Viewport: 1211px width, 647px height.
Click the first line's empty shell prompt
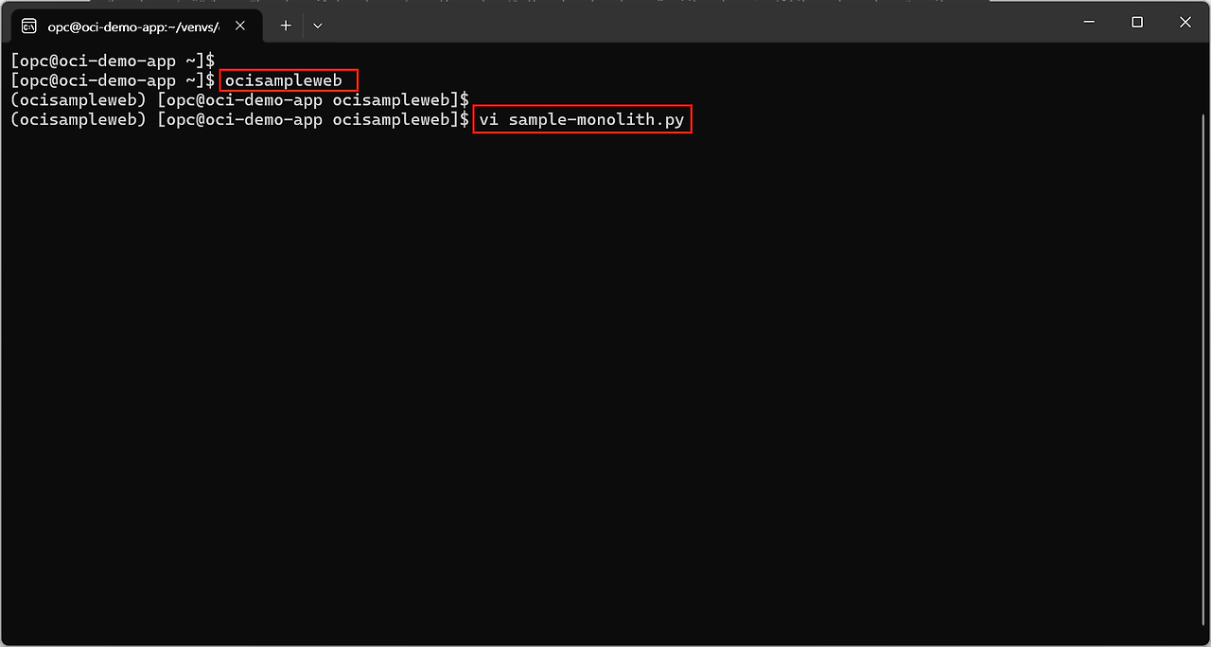point(113,61)
